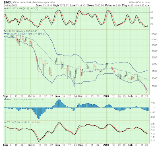Click the Feb label under the price chart
The height and width of the screenshot is (147, 161).
[x=130, y=96]
